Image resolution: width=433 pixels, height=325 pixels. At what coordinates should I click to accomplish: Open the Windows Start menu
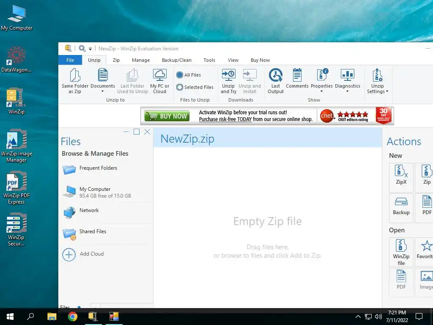pyautogui.click(x=10, y=317)
